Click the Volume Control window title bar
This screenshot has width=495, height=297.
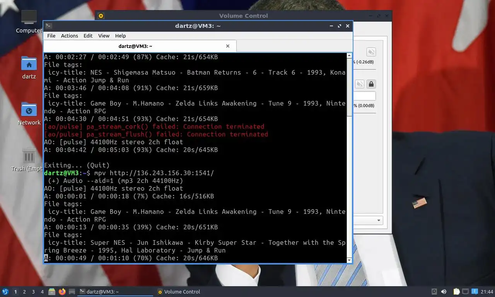244,16
